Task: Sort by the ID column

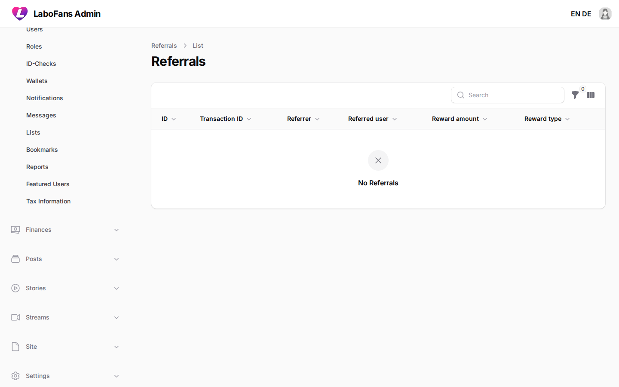Action: point(169,119)
